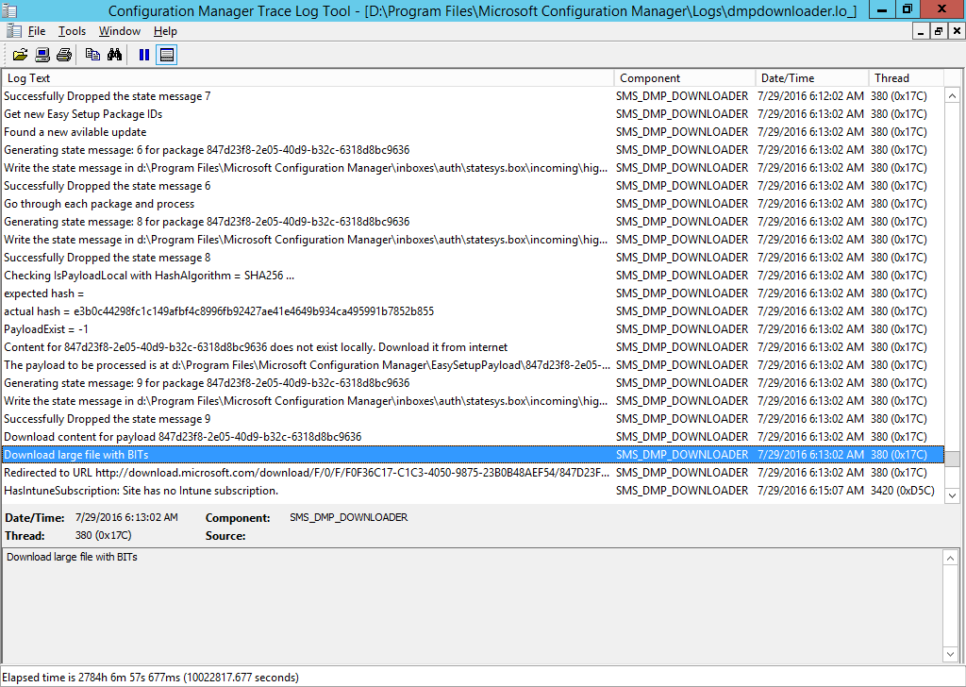
Task: Select the 'expected hash =' row
Action: [473, 293]
